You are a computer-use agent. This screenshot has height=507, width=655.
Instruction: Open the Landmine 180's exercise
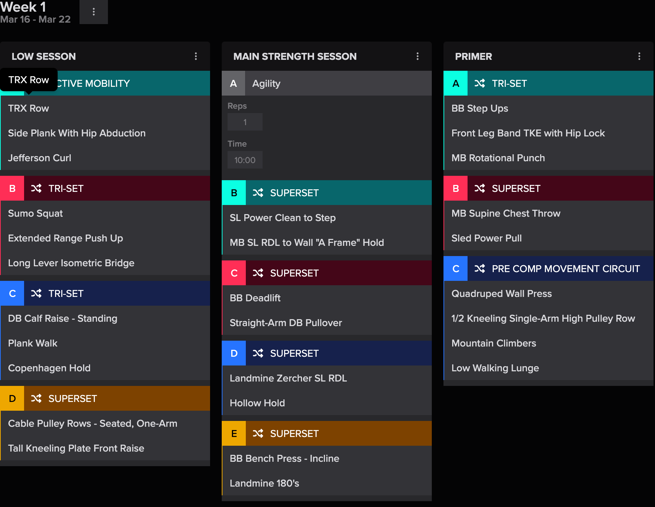327,483
